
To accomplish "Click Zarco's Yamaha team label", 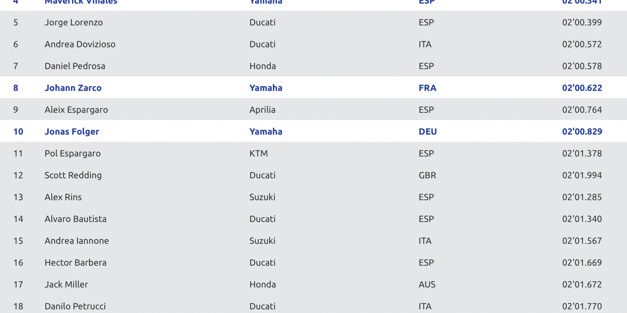I will click(x=266, y=88).
